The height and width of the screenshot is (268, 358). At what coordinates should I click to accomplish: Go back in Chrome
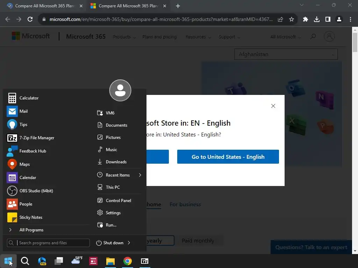click(8, 20)
